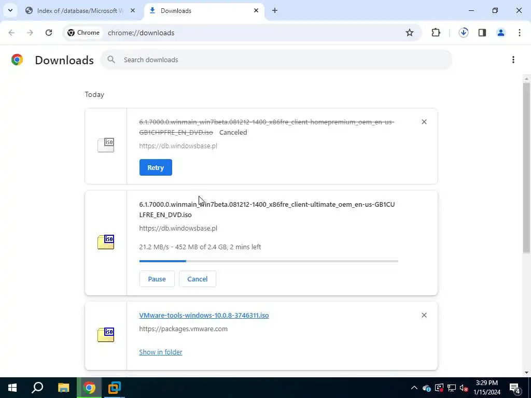Click the VMware tools ISO file icon
This screenshot has height=398, width=531.
(x=106, y=335)
